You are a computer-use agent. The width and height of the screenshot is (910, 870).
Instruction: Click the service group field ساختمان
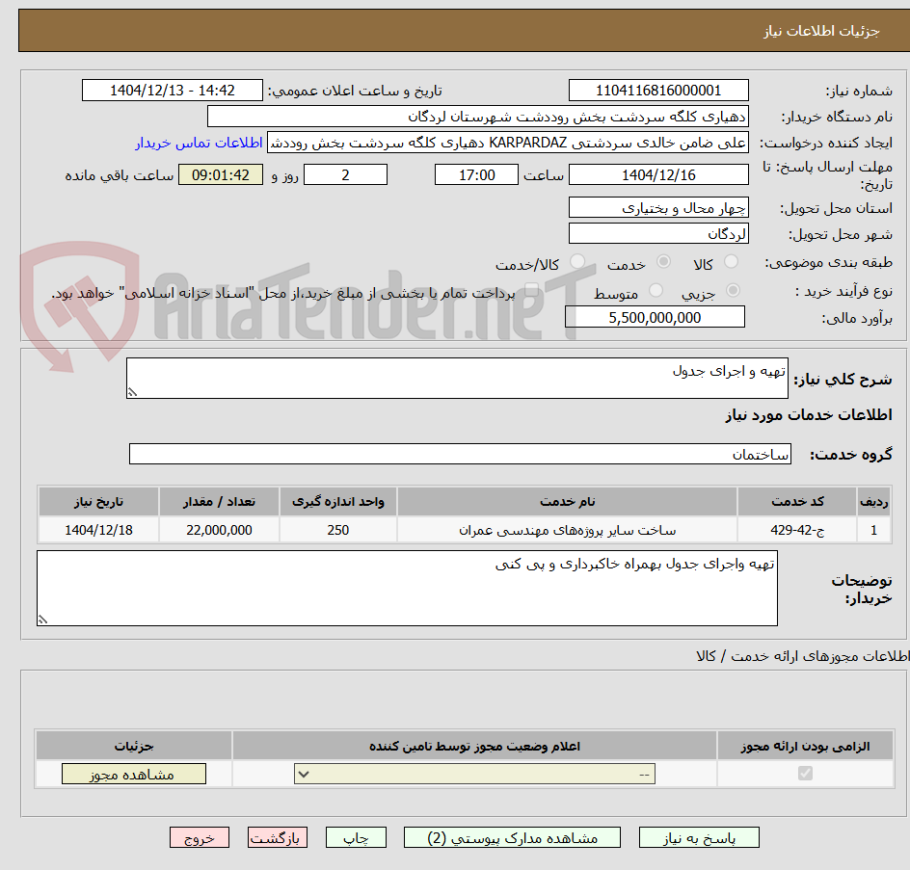click(x=460, y=454)
